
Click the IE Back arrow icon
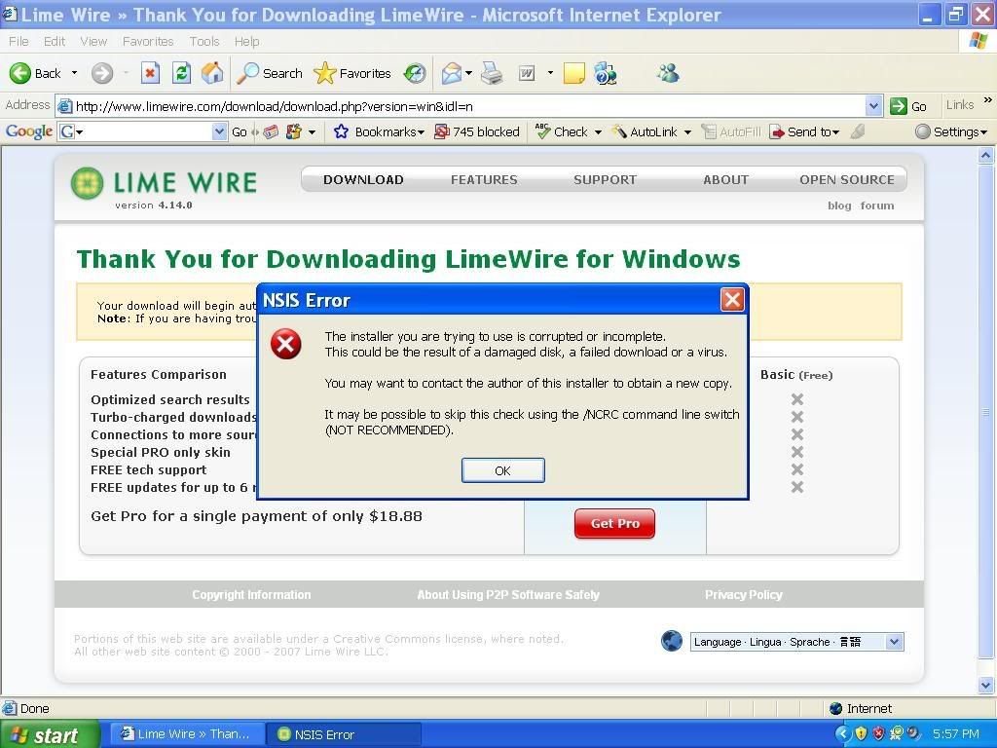coord(19,73)
